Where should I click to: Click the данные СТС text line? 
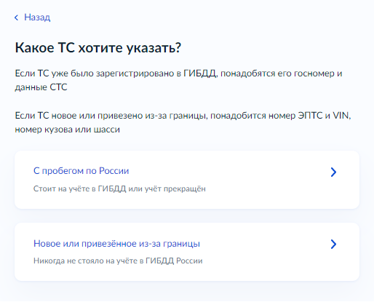pyautogui.click(x=41, y=87)
